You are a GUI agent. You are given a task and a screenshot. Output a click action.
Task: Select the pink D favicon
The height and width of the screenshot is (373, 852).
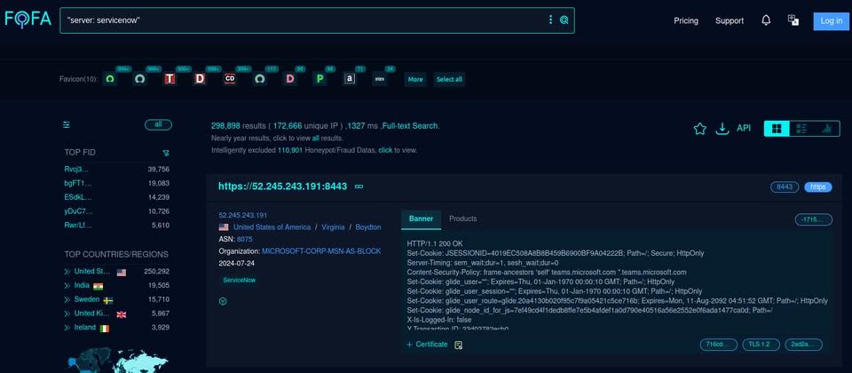(x=290, y=79)
